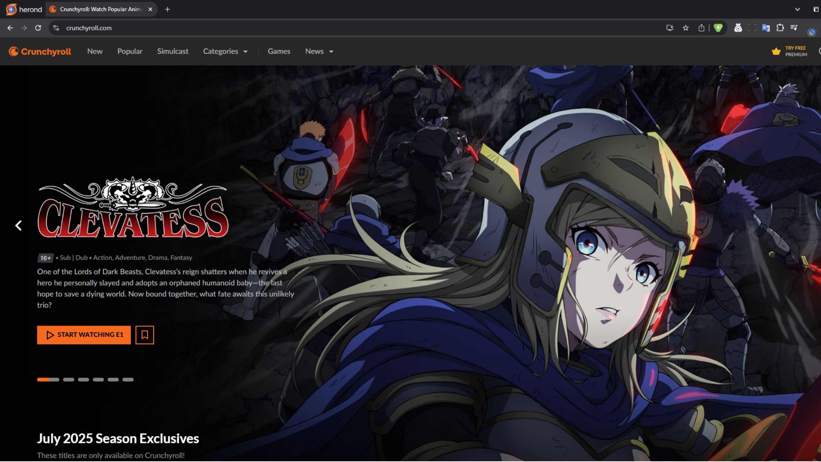The image size is (821, 462).
Task: View site information icon in address bar
Action: tap(56, 28)
